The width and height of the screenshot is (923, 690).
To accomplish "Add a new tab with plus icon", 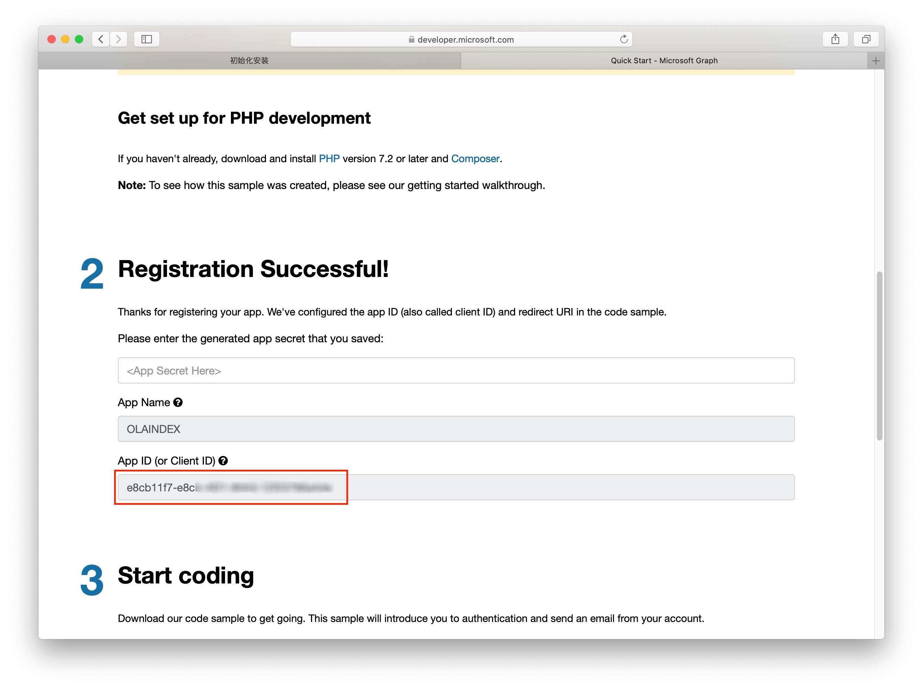I will pyautogui.click(x=876, y=61).
